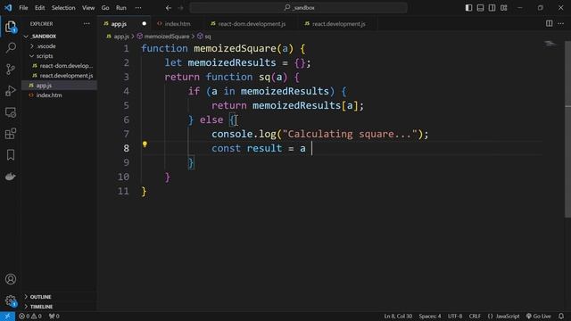Click the minimap code preview

click(550, 44)
